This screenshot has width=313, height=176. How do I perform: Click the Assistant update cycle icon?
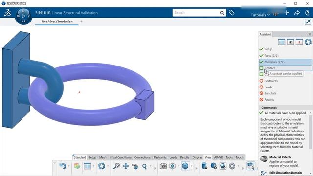coord(308,42)
